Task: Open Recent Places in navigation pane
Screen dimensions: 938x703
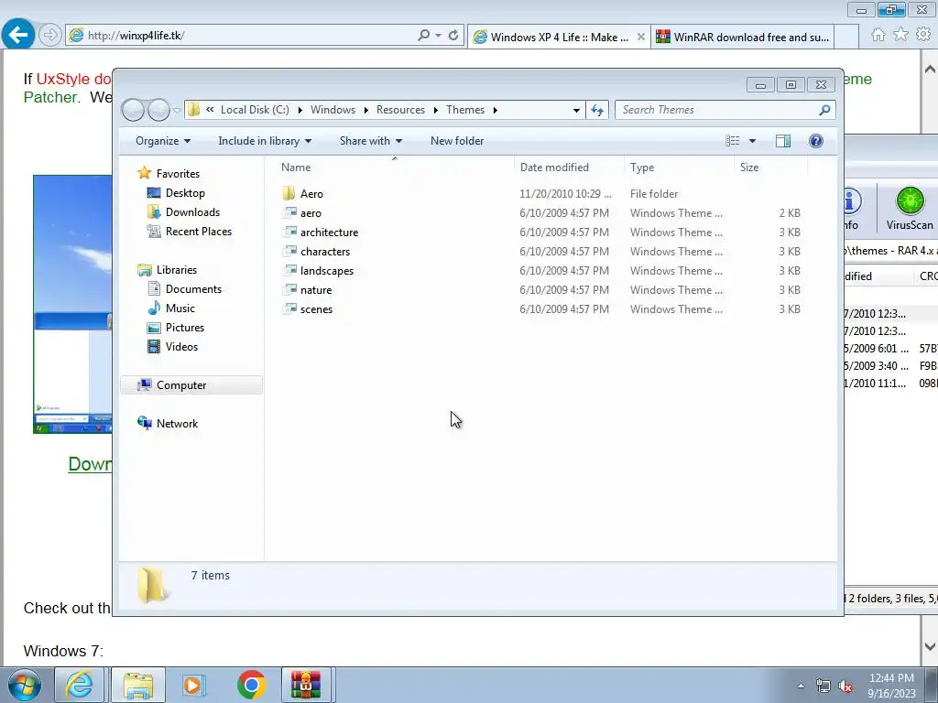Action: 198,232
